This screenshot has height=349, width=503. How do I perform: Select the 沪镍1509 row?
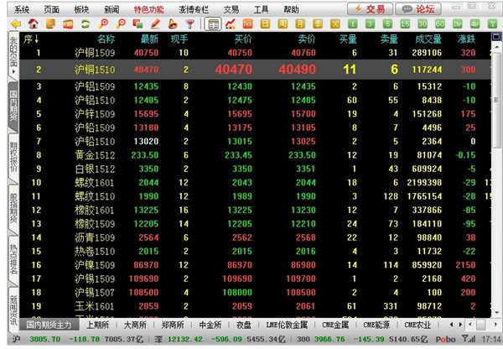[256, 265]
